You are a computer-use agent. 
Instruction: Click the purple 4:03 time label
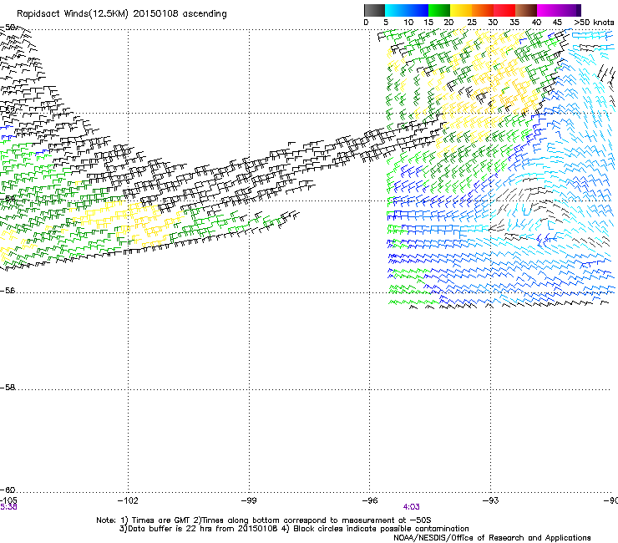click(411, 507)
